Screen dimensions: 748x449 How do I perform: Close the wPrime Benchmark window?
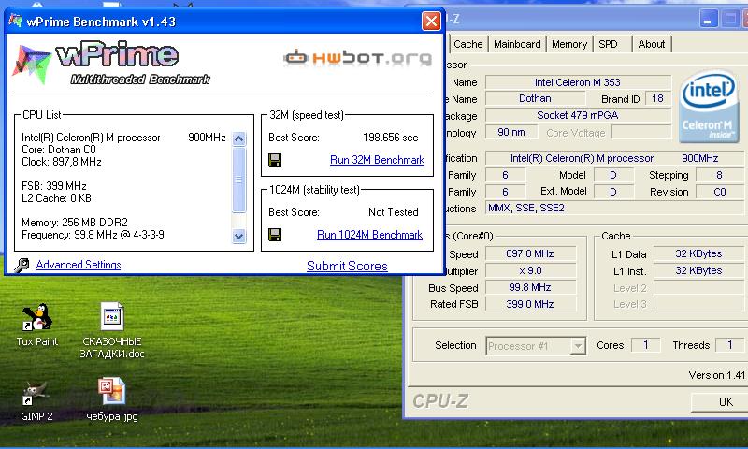(431, 21)
